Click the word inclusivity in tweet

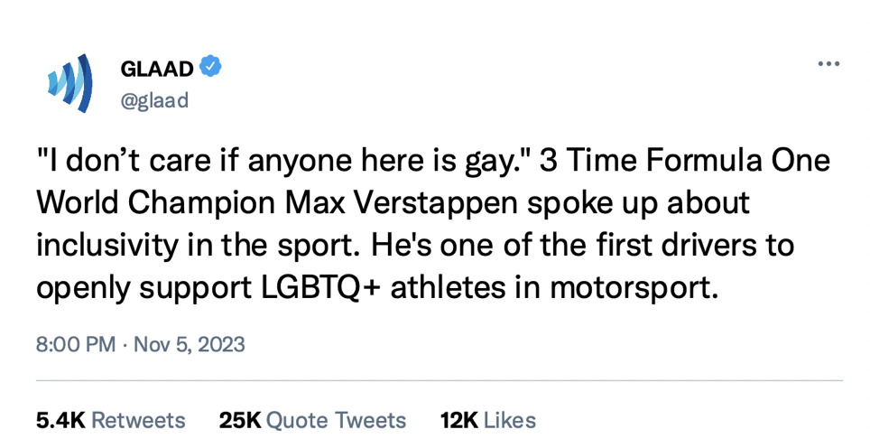tap(105, 247)
